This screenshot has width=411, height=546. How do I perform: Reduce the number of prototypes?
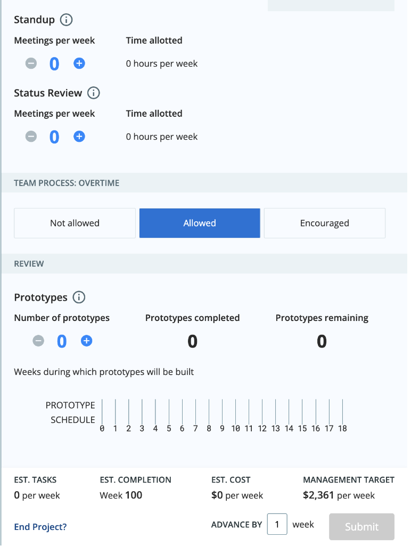38,341
